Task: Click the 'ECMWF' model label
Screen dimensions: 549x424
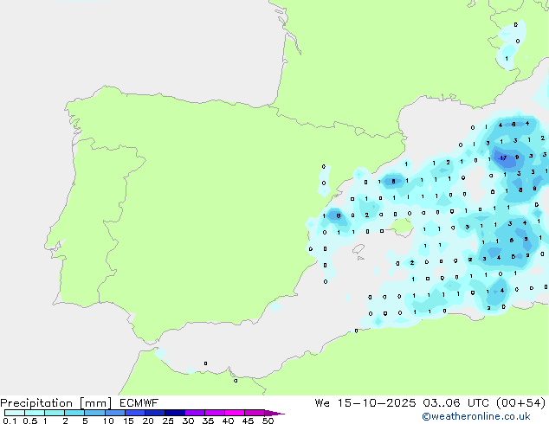Action: point(139,402)
